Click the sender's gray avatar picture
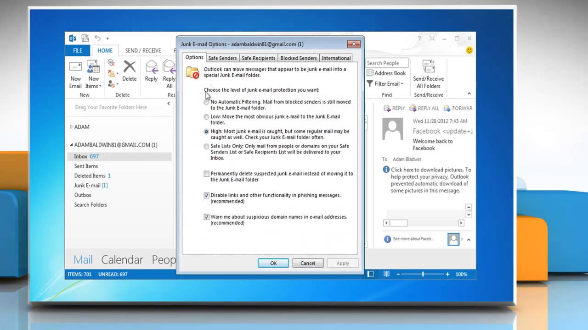Image resolution: width=588 pixels, height=330 pixels. tap(393, 129)
